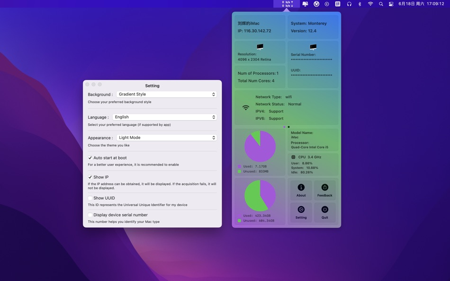Uncheck the Show IP checkbox
450x281 pixels.
click(90, 177)
